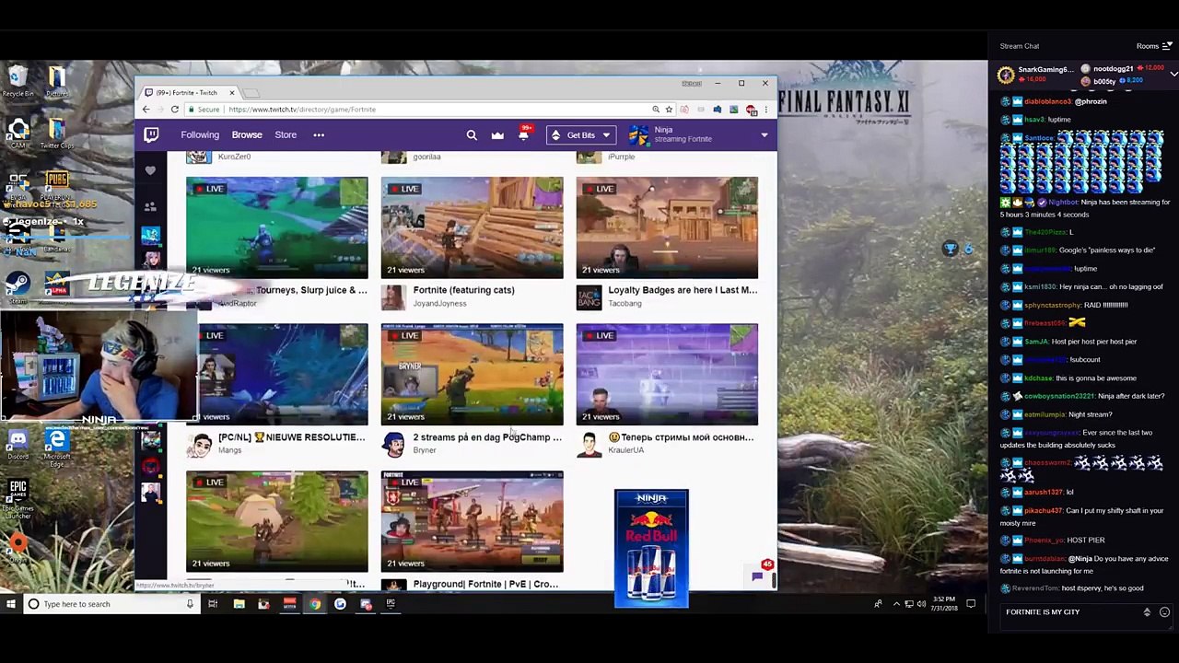Image resolution: width=1179 pixels, height=663 pixels.
Task: Open the 'Loyalty Badges are here' stream title
Action: pyautogui.click(x=683, y=290)
